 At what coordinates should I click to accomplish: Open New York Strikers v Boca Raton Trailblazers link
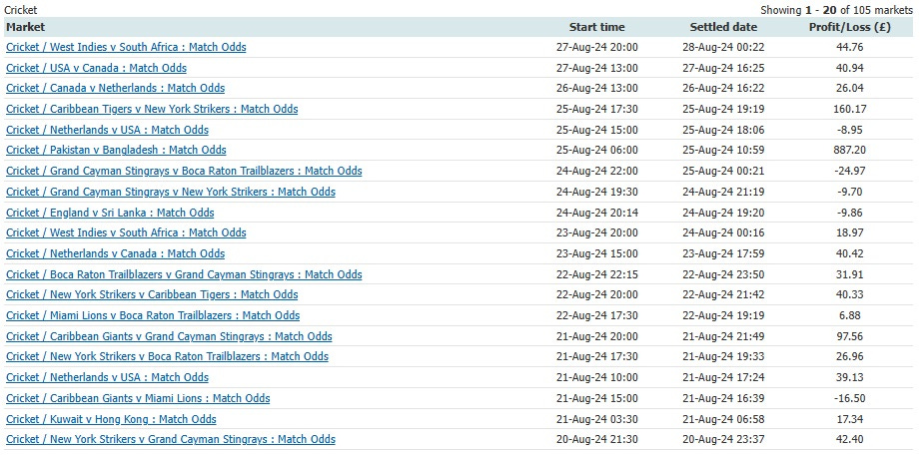click(167, 357)
